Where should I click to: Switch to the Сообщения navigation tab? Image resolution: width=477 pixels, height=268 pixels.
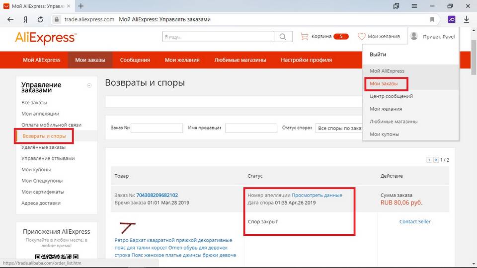135,60
